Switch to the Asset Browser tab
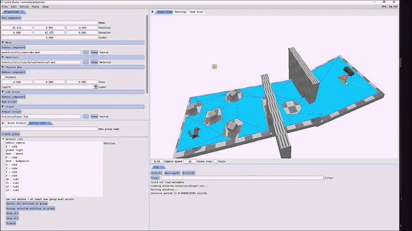The image size is (412, 231). (x=17, y=123)
